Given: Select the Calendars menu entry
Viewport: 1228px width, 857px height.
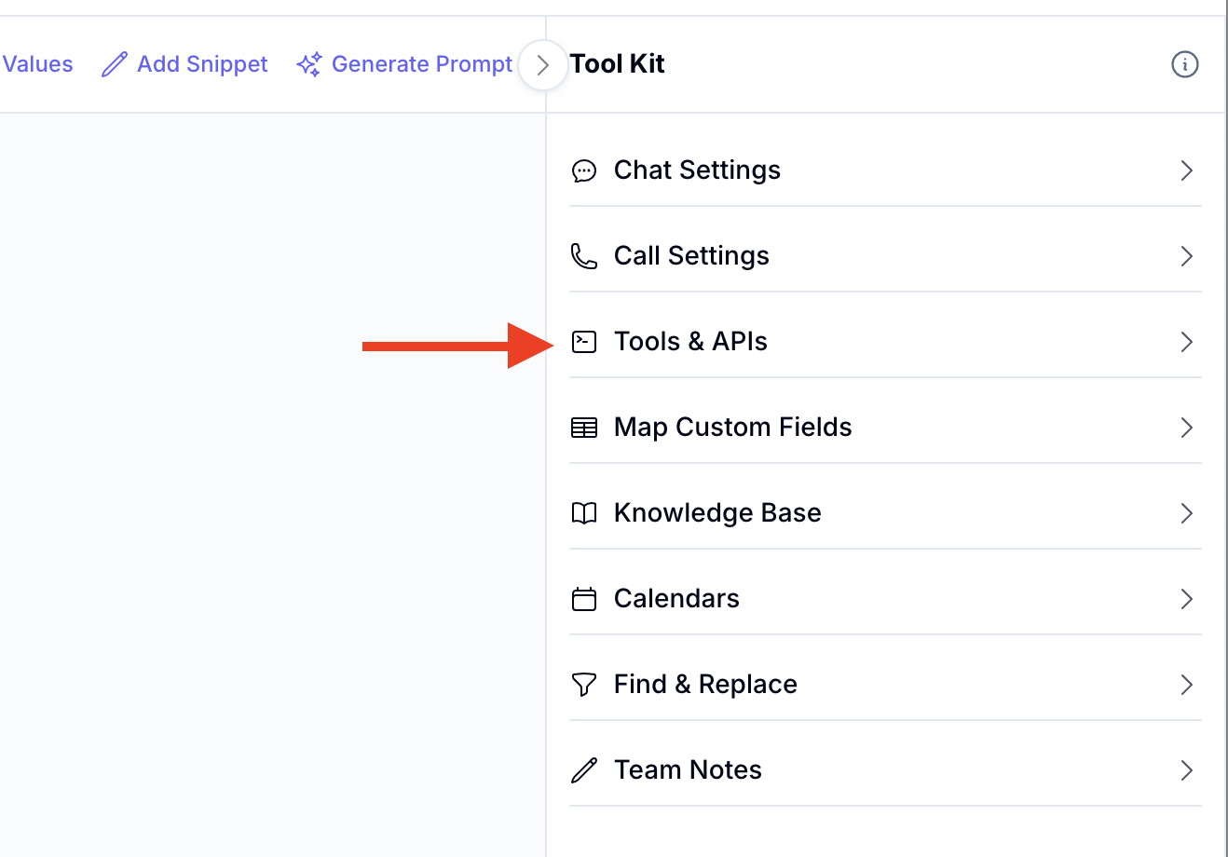Looking at the screenshot, I should coord(676,599).
